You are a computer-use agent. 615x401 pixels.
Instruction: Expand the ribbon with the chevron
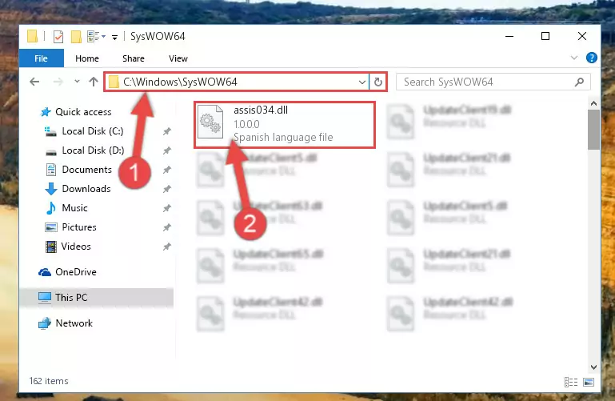[x=574, y=58]
